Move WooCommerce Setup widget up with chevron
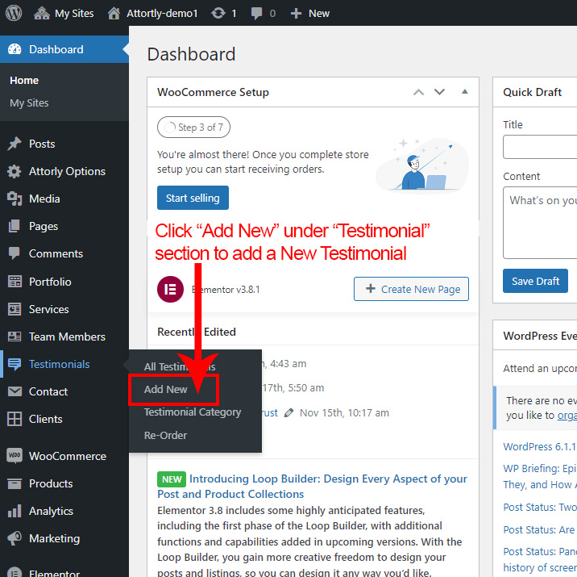This screenshot has height=577, width=577. [x=418, y=92]
